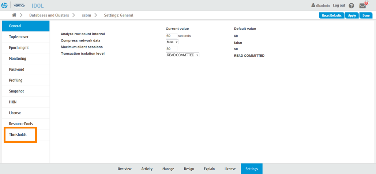Click the dbadmin user icon

313,5
